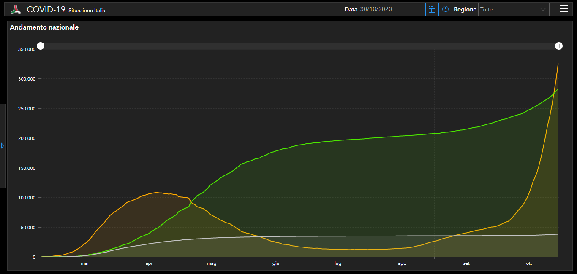
Task: Click the Situazione Italia subtitle
Action: click(87, 11)
